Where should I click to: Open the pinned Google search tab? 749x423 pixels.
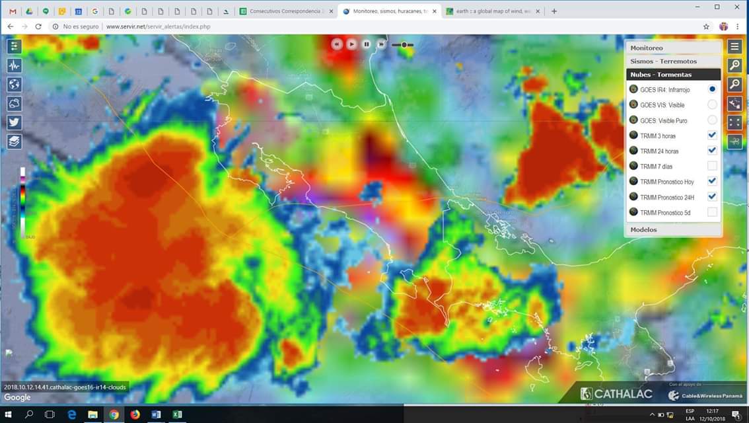94,11
